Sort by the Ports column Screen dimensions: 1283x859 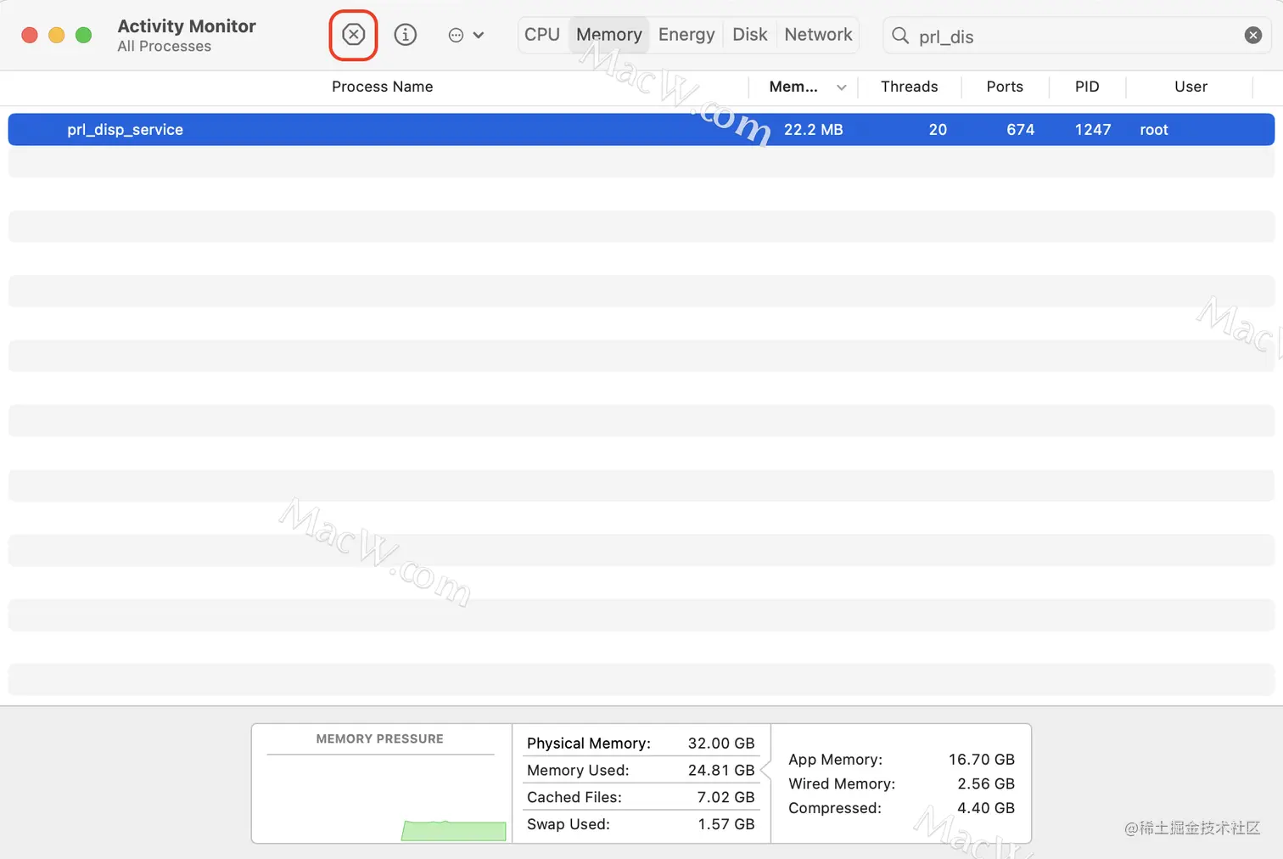1005,87
